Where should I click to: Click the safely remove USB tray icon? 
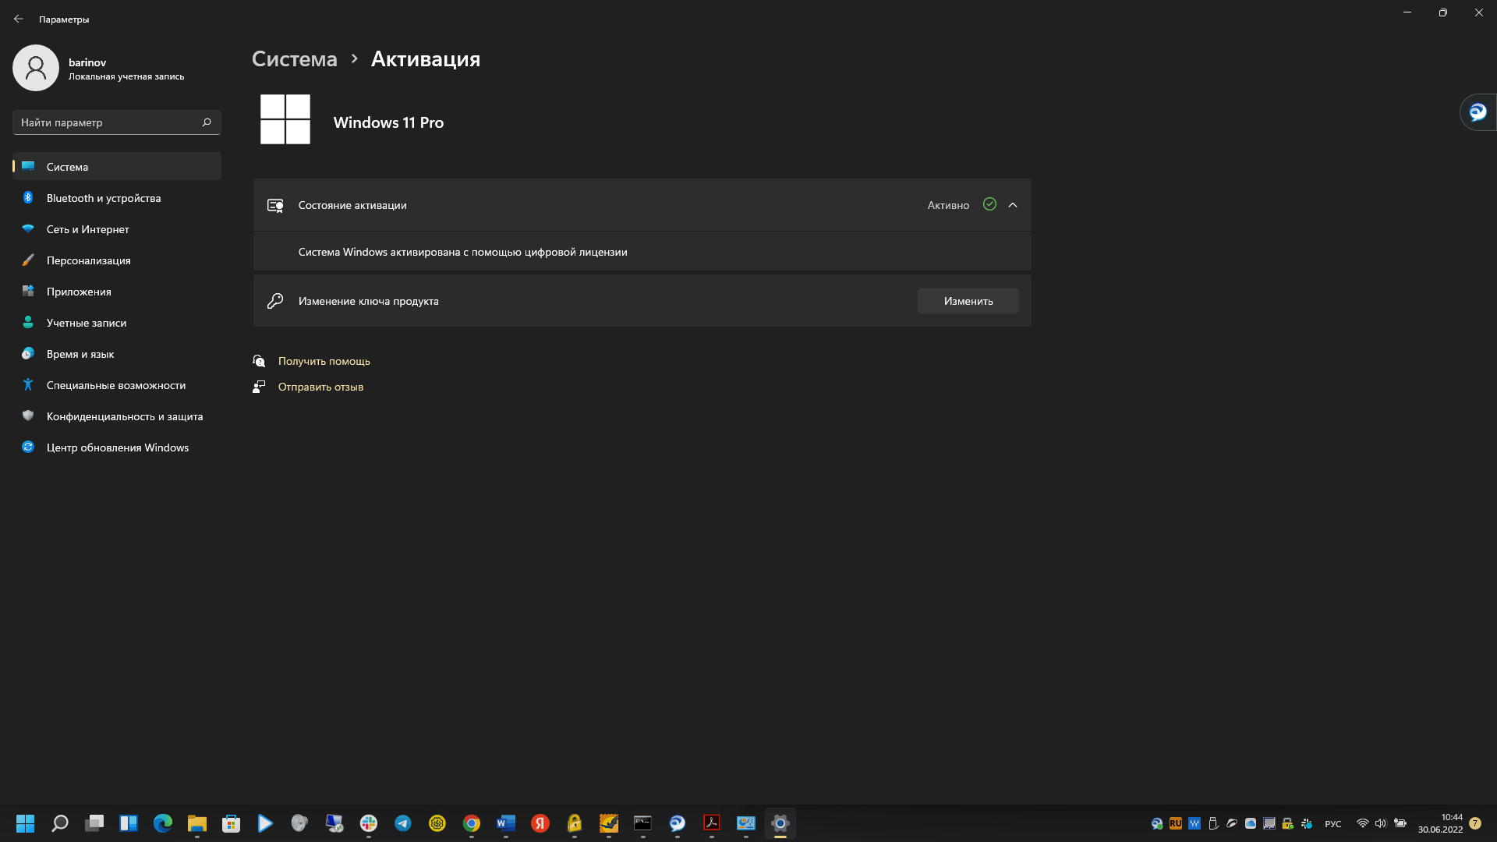click(x=1213, y=823)
